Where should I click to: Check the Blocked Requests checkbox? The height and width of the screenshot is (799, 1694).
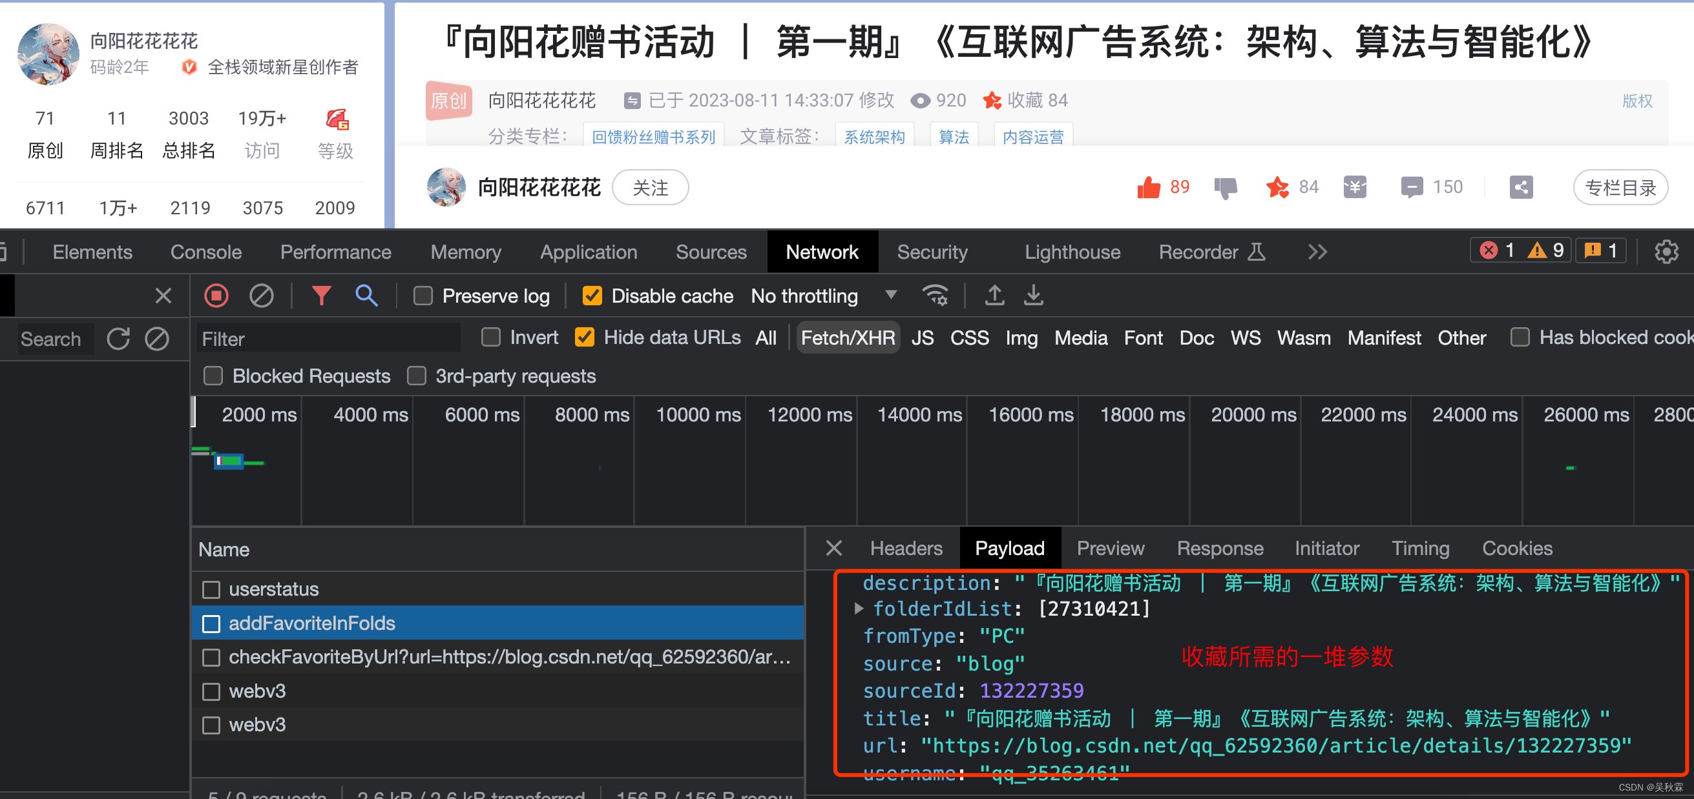point(213,376)
